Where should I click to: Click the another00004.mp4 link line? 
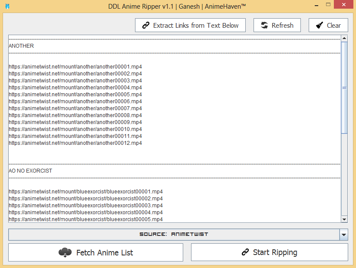point(76,88)
